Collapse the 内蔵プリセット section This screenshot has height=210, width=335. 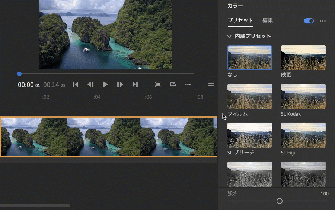[230, 36]
